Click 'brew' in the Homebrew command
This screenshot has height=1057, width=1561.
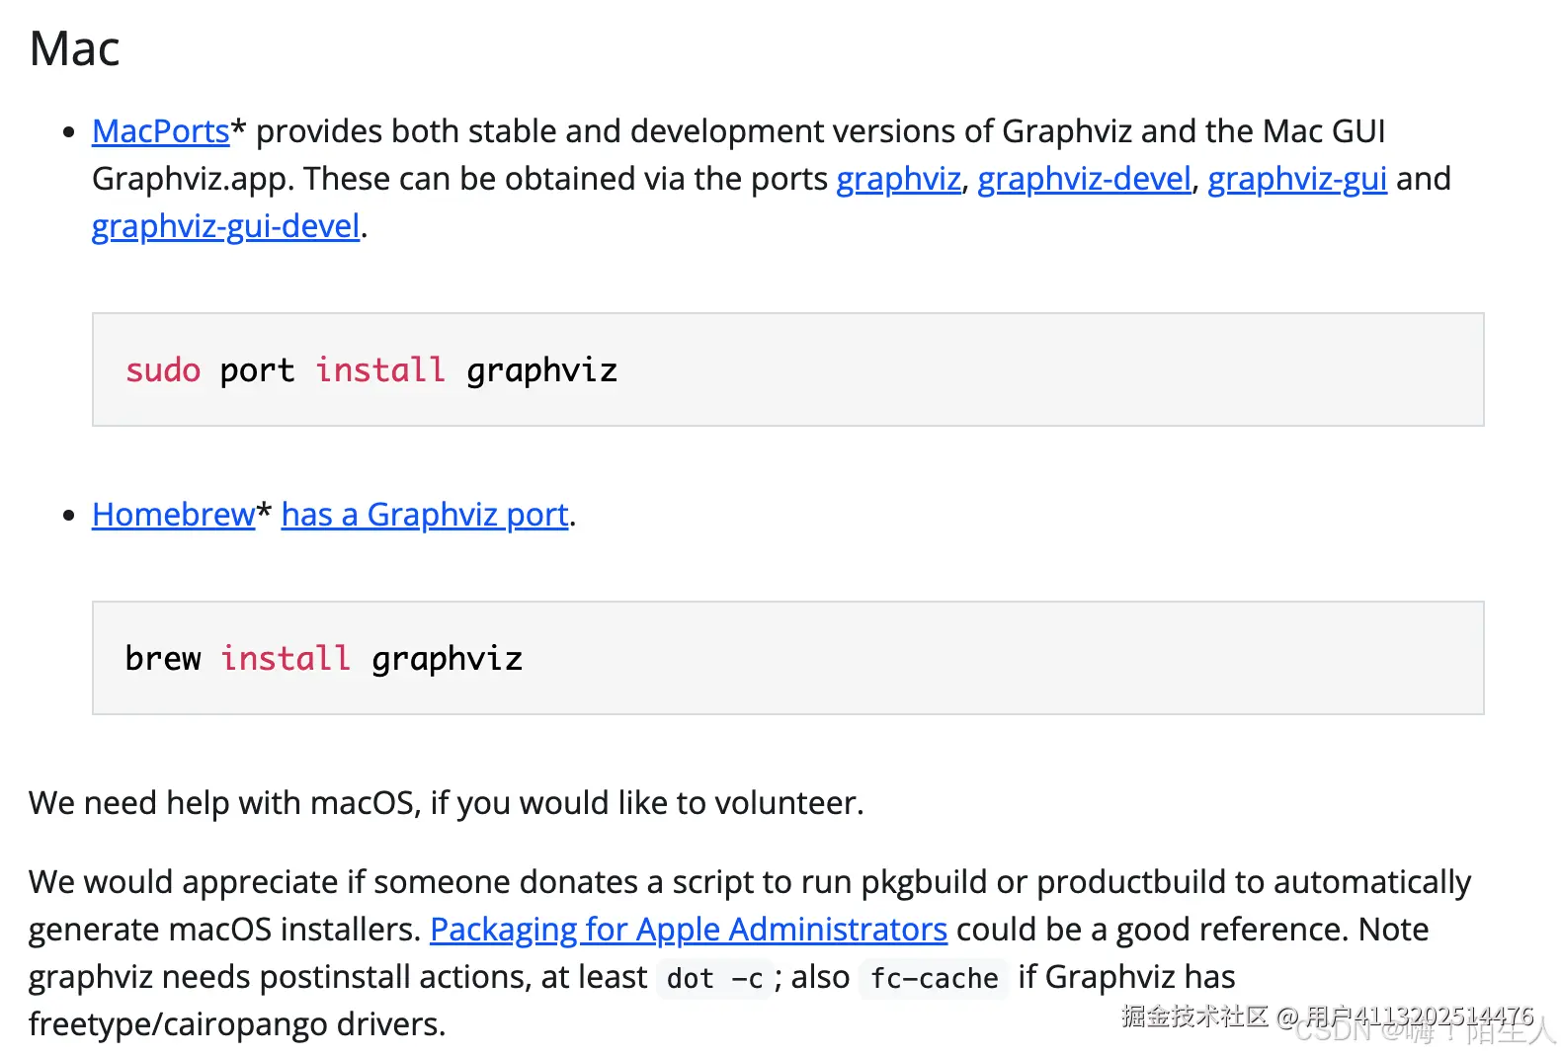click(x=163, y=659)
